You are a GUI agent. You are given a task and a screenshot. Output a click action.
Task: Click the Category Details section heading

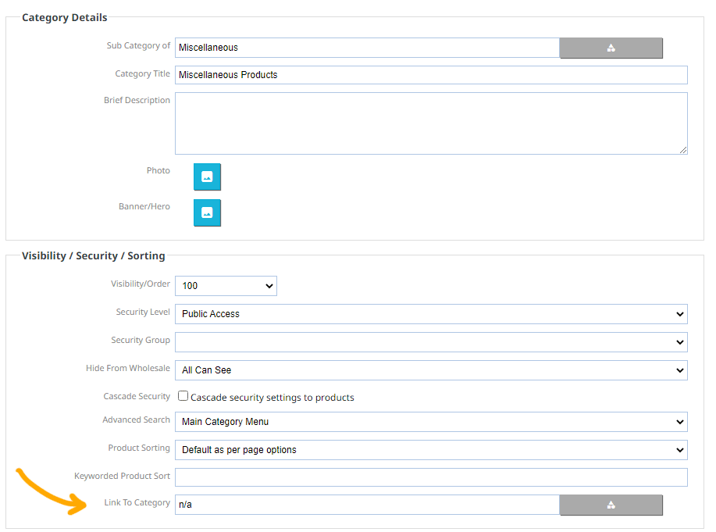(64, 17)
